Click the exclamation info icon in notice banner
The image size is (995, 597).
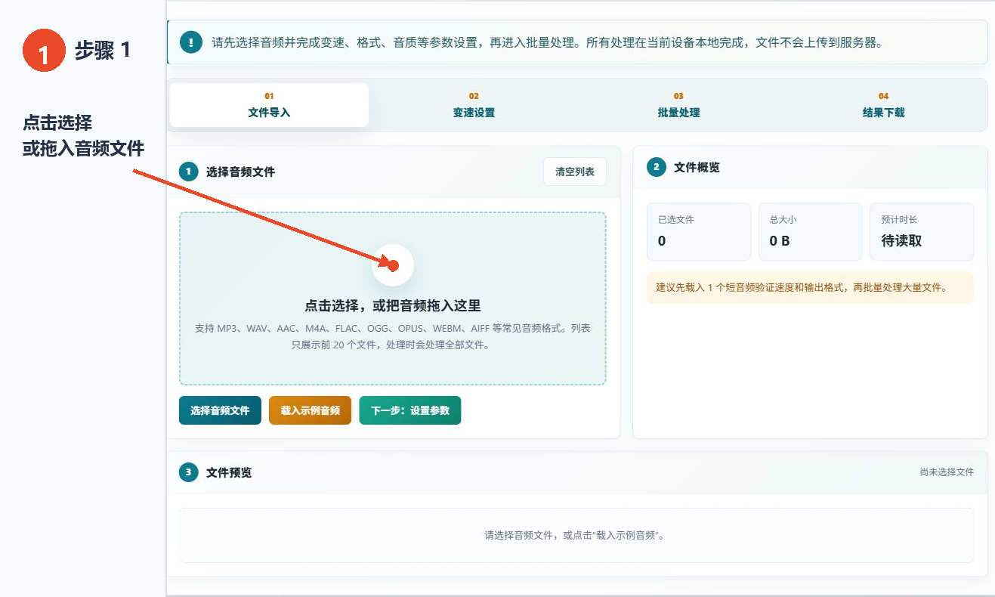click(x=191, y=42)
